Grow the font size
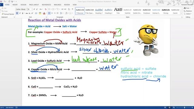Image resolution: width=194 pixels, height=109 pixels. [x=34, y=9]
